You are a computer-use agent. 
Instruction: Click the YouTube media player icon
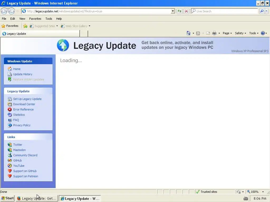point(10,166)
